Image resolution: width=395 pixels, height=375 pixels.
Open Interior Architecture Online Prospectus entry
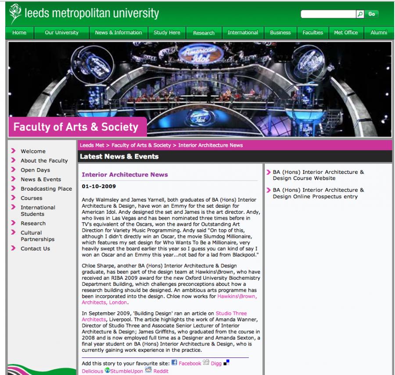318,193
